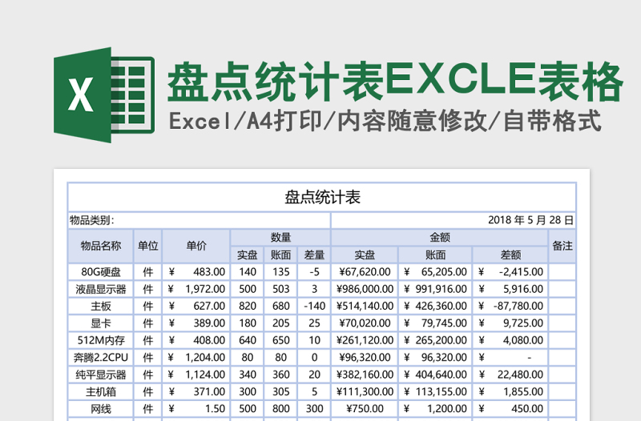Click the 盘点统计表 table title cell
641x421 pixels.
[322, 197]
